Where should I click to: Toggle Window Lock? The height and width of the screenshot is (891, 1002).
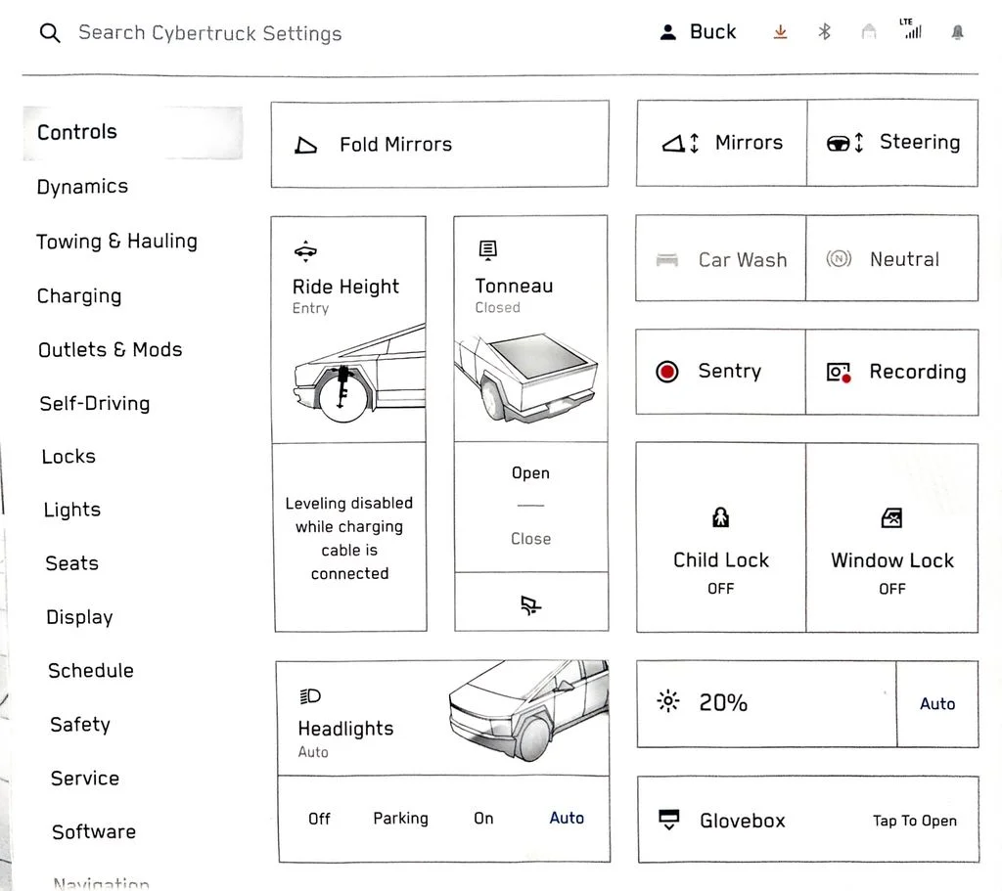pyautogui.click(x=892, y=539)
